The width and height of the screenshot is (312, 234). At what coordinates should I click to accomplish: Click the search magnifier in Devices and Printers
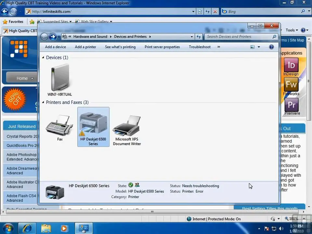[x=274, y=37]
